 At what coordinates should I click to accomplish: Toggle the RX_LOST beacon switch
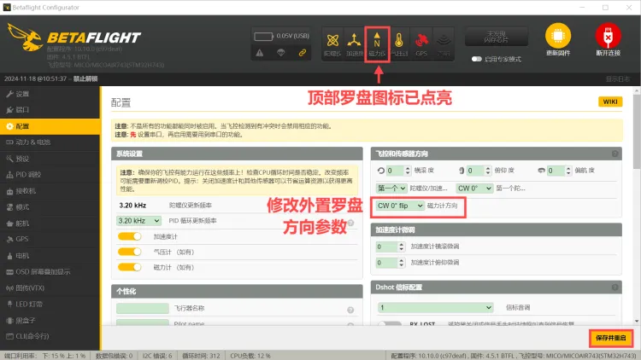pyautogui.click(x=390, y=323)
